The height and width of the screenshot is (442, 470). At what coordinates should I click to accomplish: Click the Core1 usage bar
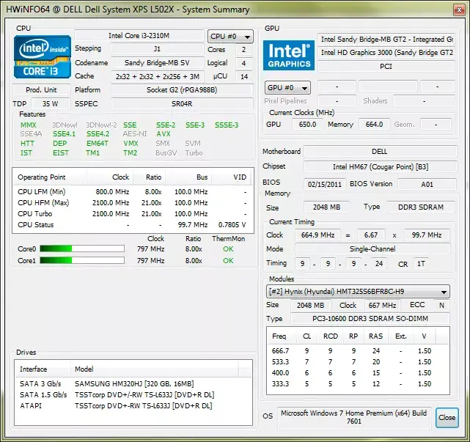pos(82,260)
